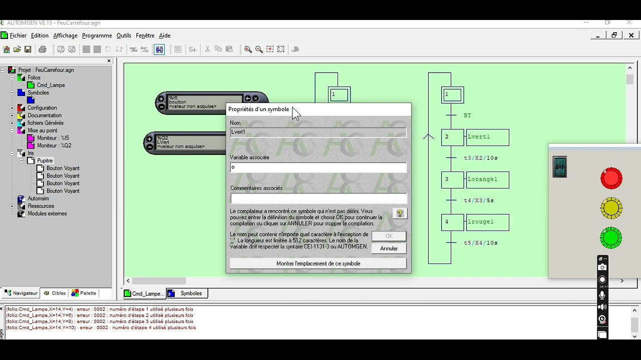Click the zoom in magnifier icon
Viewport: 641px width, 360px height.
[x=248, y=49]
